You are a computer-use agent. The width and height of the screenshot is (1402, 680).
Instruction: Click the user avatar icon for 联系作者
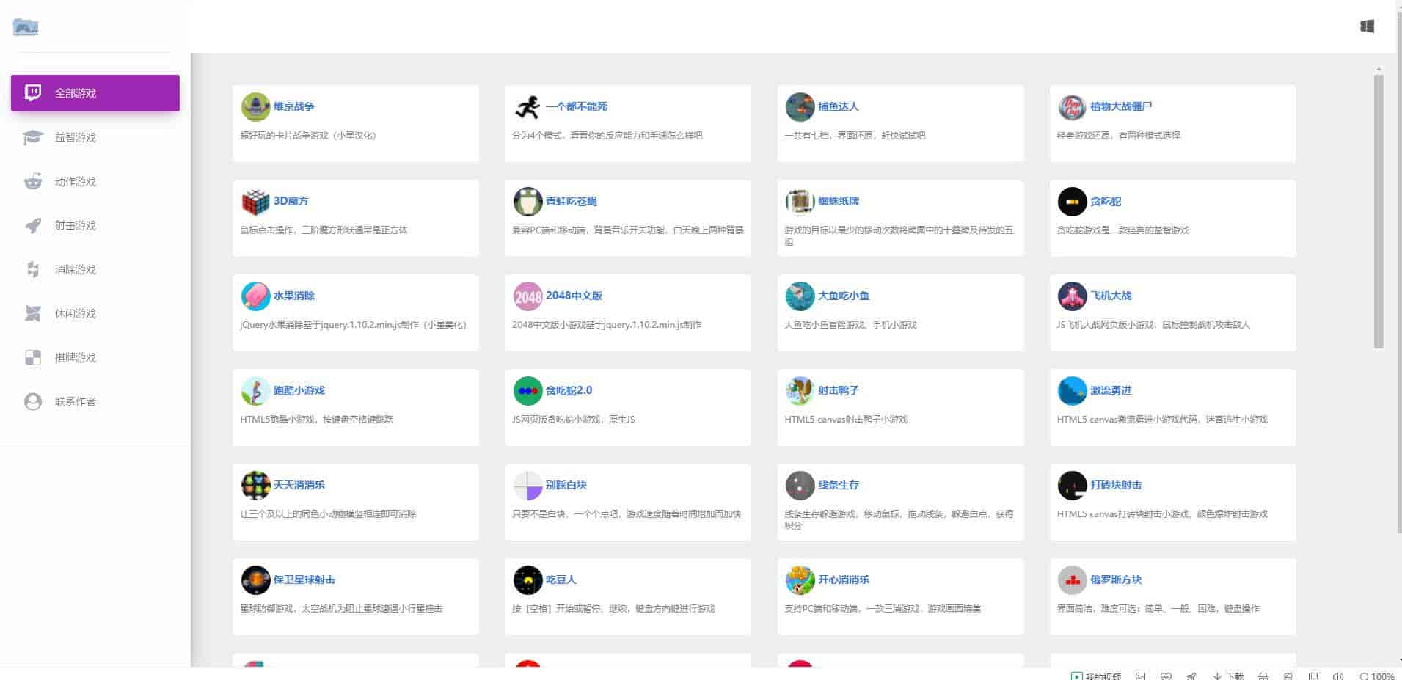[x=33, y=401]
